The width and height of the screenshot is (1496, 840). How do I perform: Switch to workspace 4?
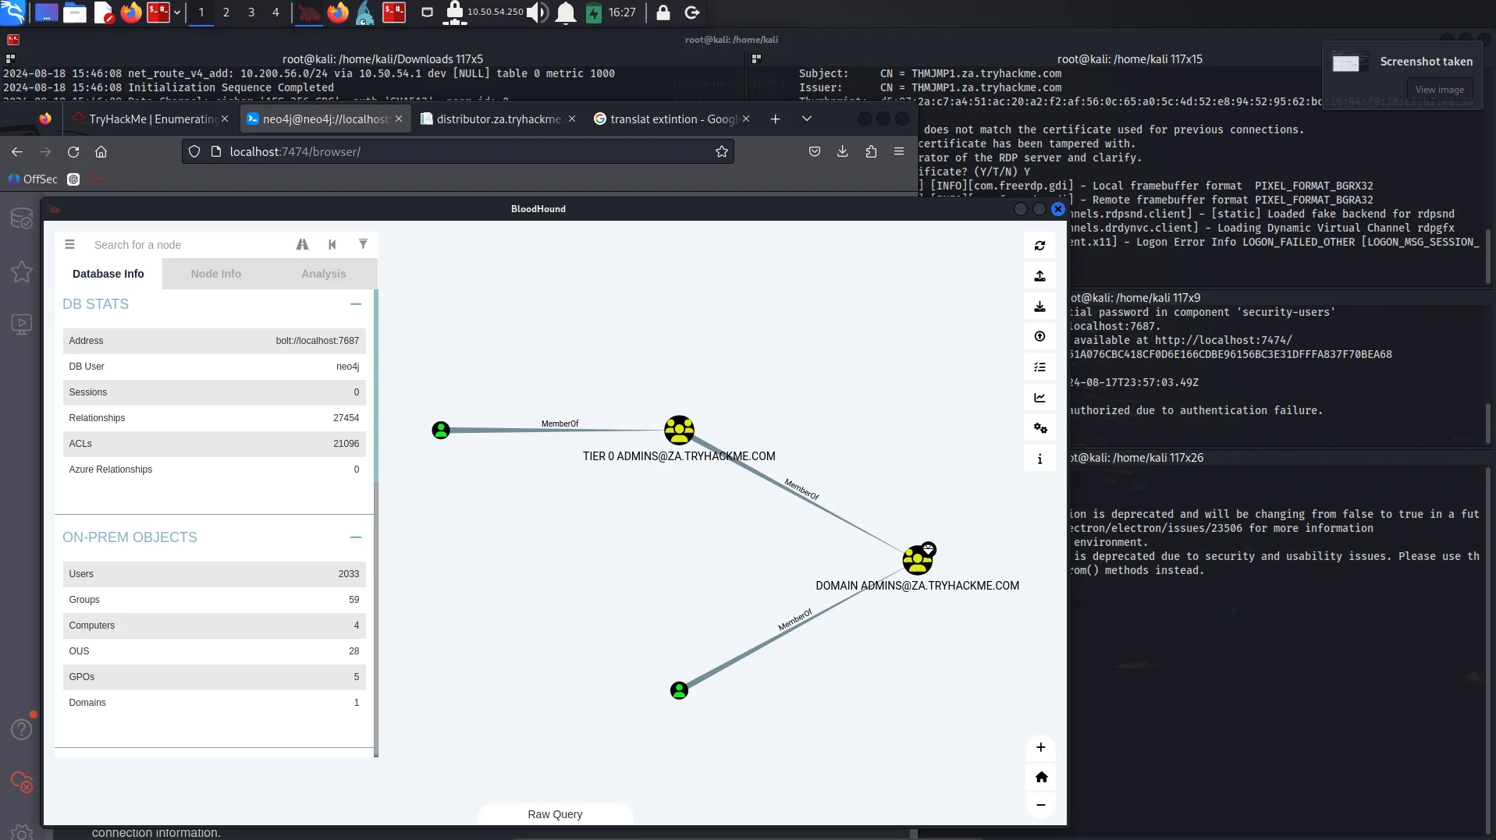275,12
